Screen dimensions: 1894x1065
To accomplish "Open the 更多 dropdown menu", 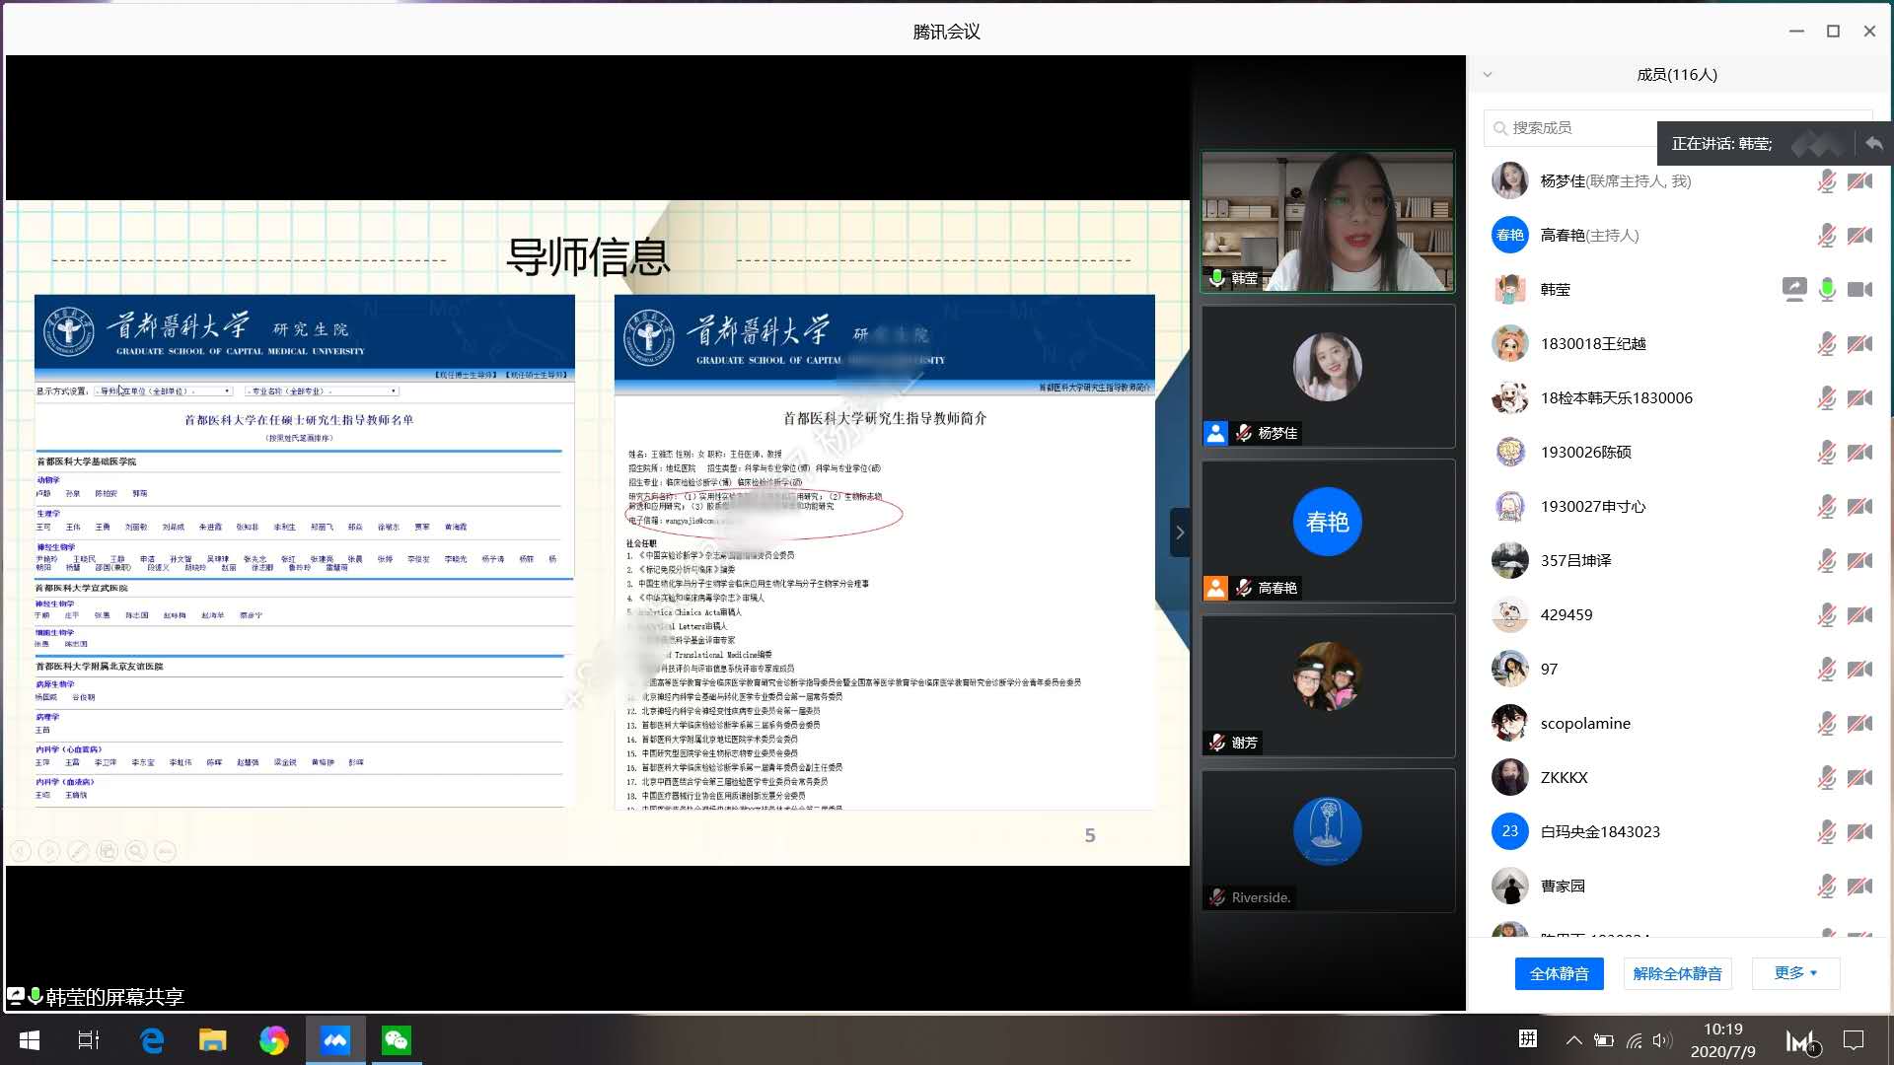I will (x=1795, y=973).
